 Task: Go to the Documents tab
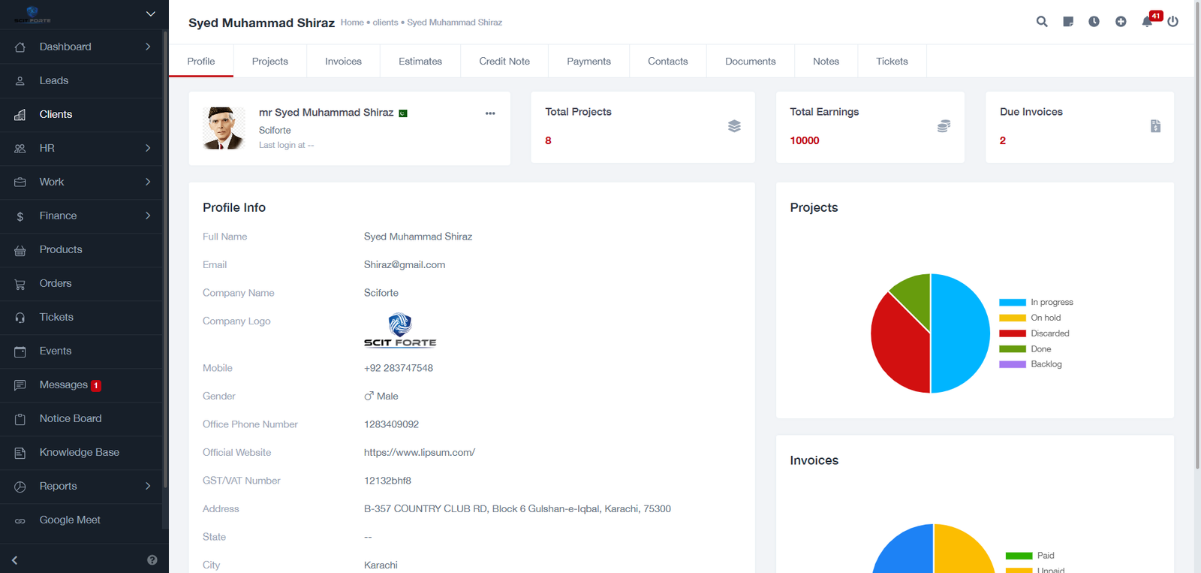[751, 61]
